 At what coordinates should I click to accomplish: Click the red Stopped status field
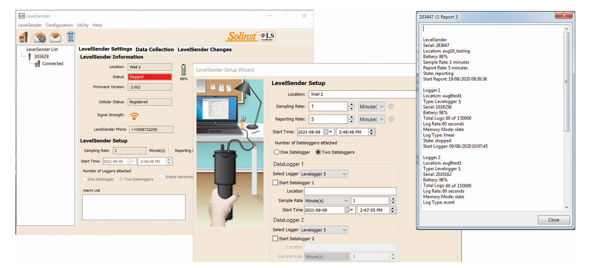tap(150, 77)
